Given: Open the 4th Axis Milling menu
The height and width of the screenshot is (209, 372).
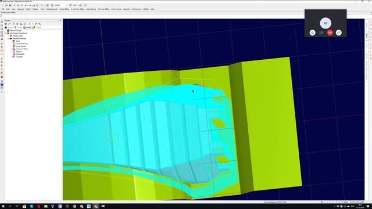Looking at the screenshot, I should 103,9.
